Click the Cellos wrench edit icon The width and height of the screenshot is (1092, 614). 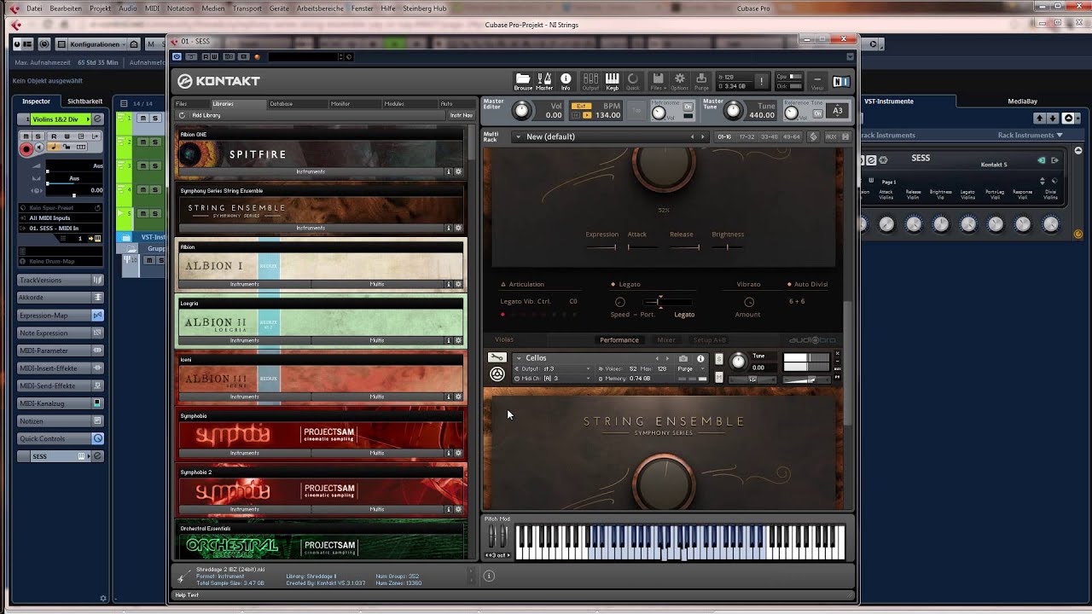click(497, 358)
